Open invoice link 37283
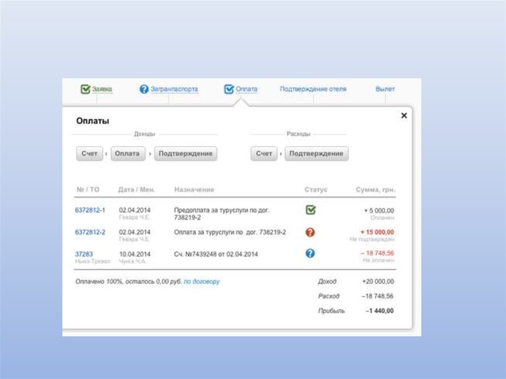 pos(84,254)
